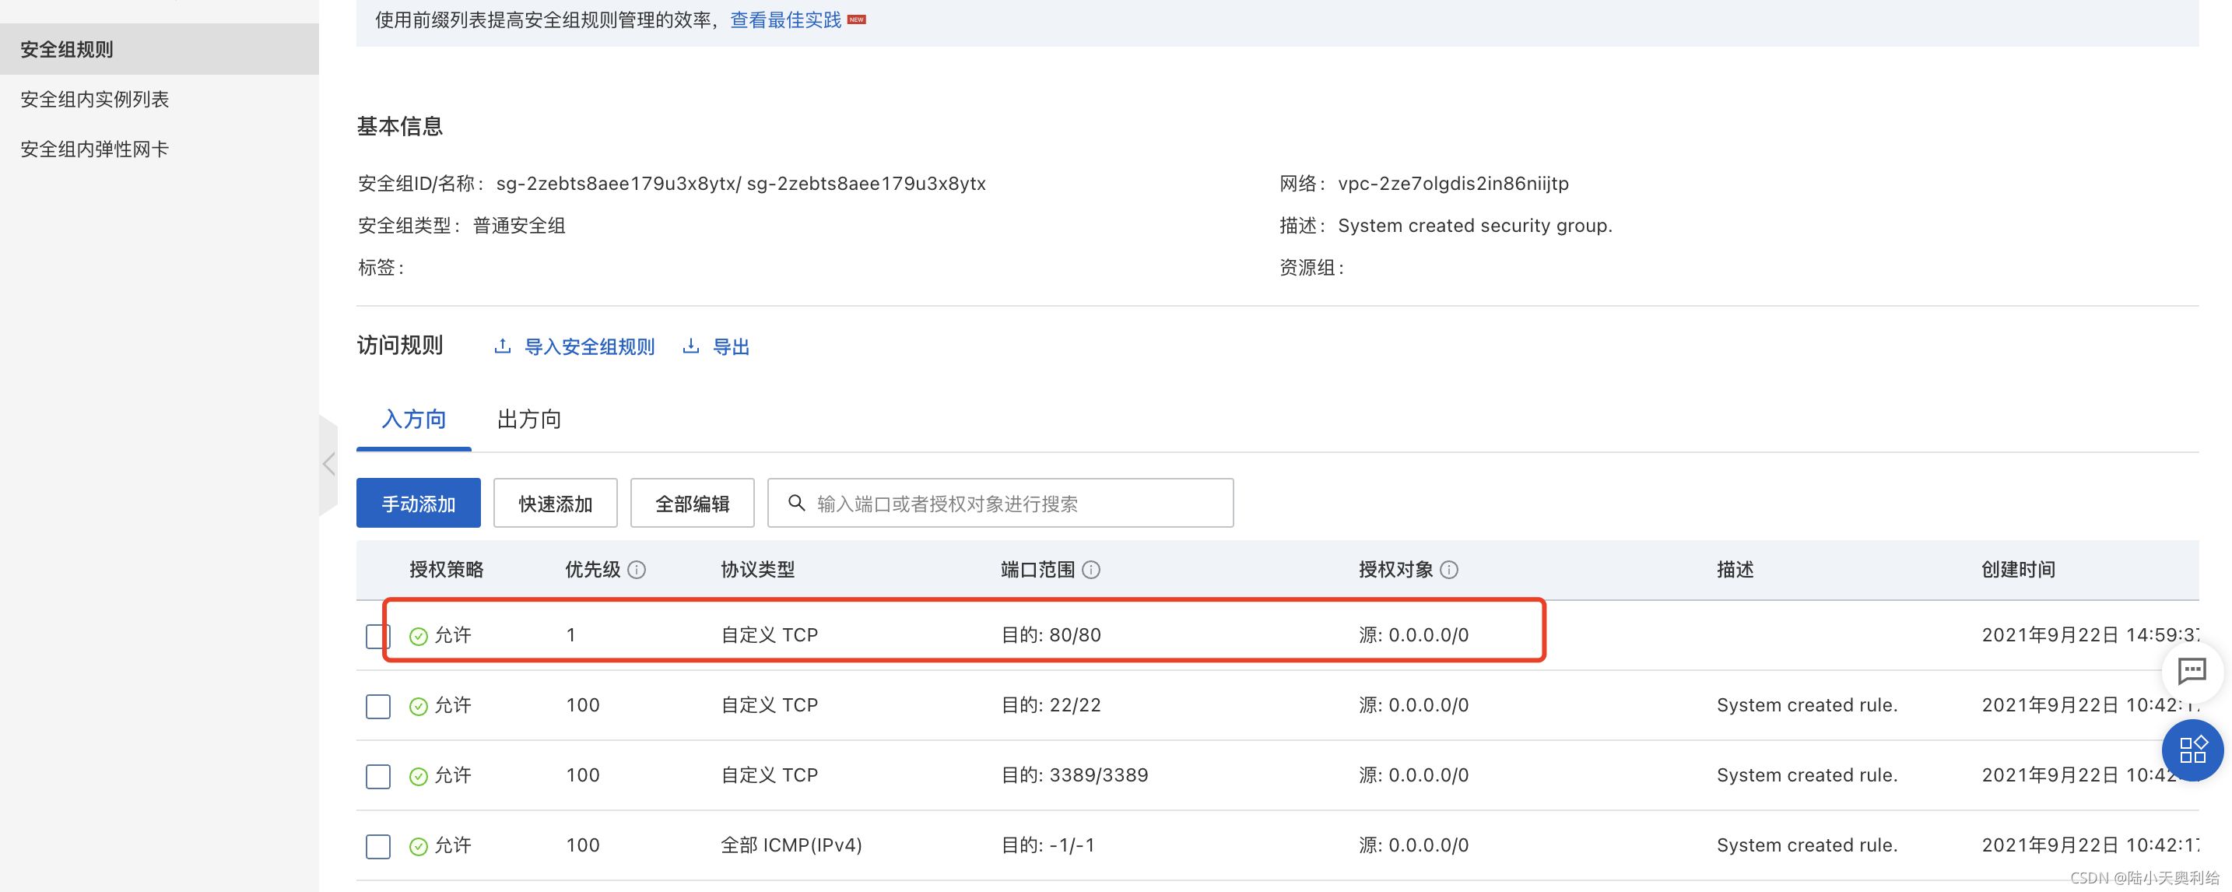Click the search magnifier icon
This screenshot has width=2232, height=892.
[796, 503]
